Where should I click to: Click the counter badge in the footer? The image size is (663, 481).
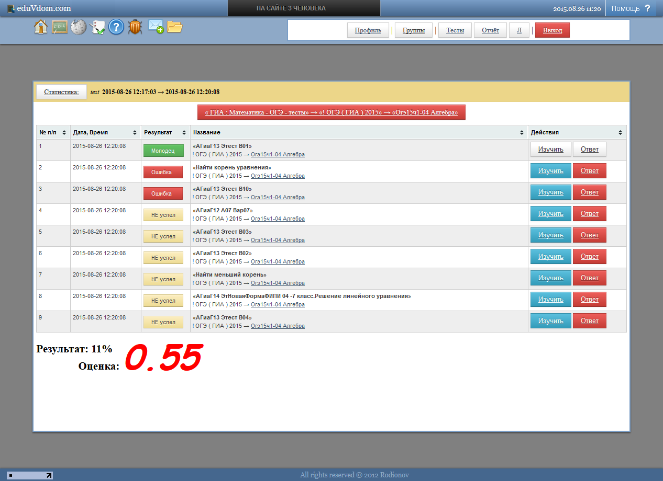[30, 475]
